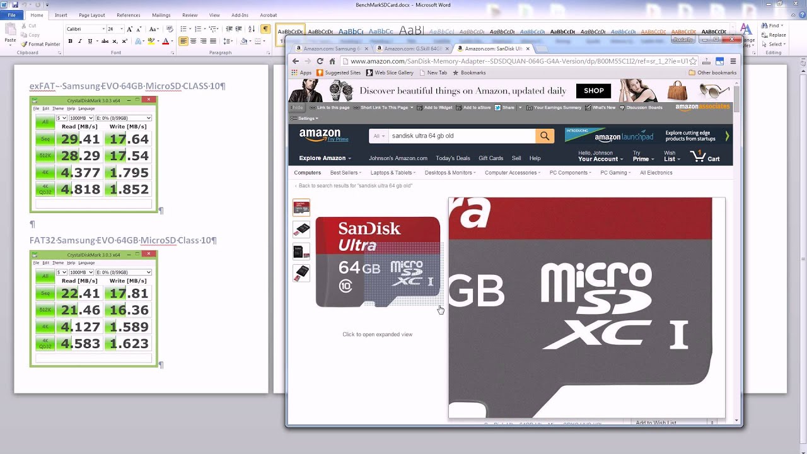Open the File tab in Word
Screen dimensions: 807x454
tap(11, 15)
